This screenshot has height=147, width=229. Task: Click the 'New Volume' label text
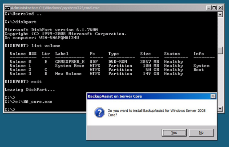[x=68, y=73]
